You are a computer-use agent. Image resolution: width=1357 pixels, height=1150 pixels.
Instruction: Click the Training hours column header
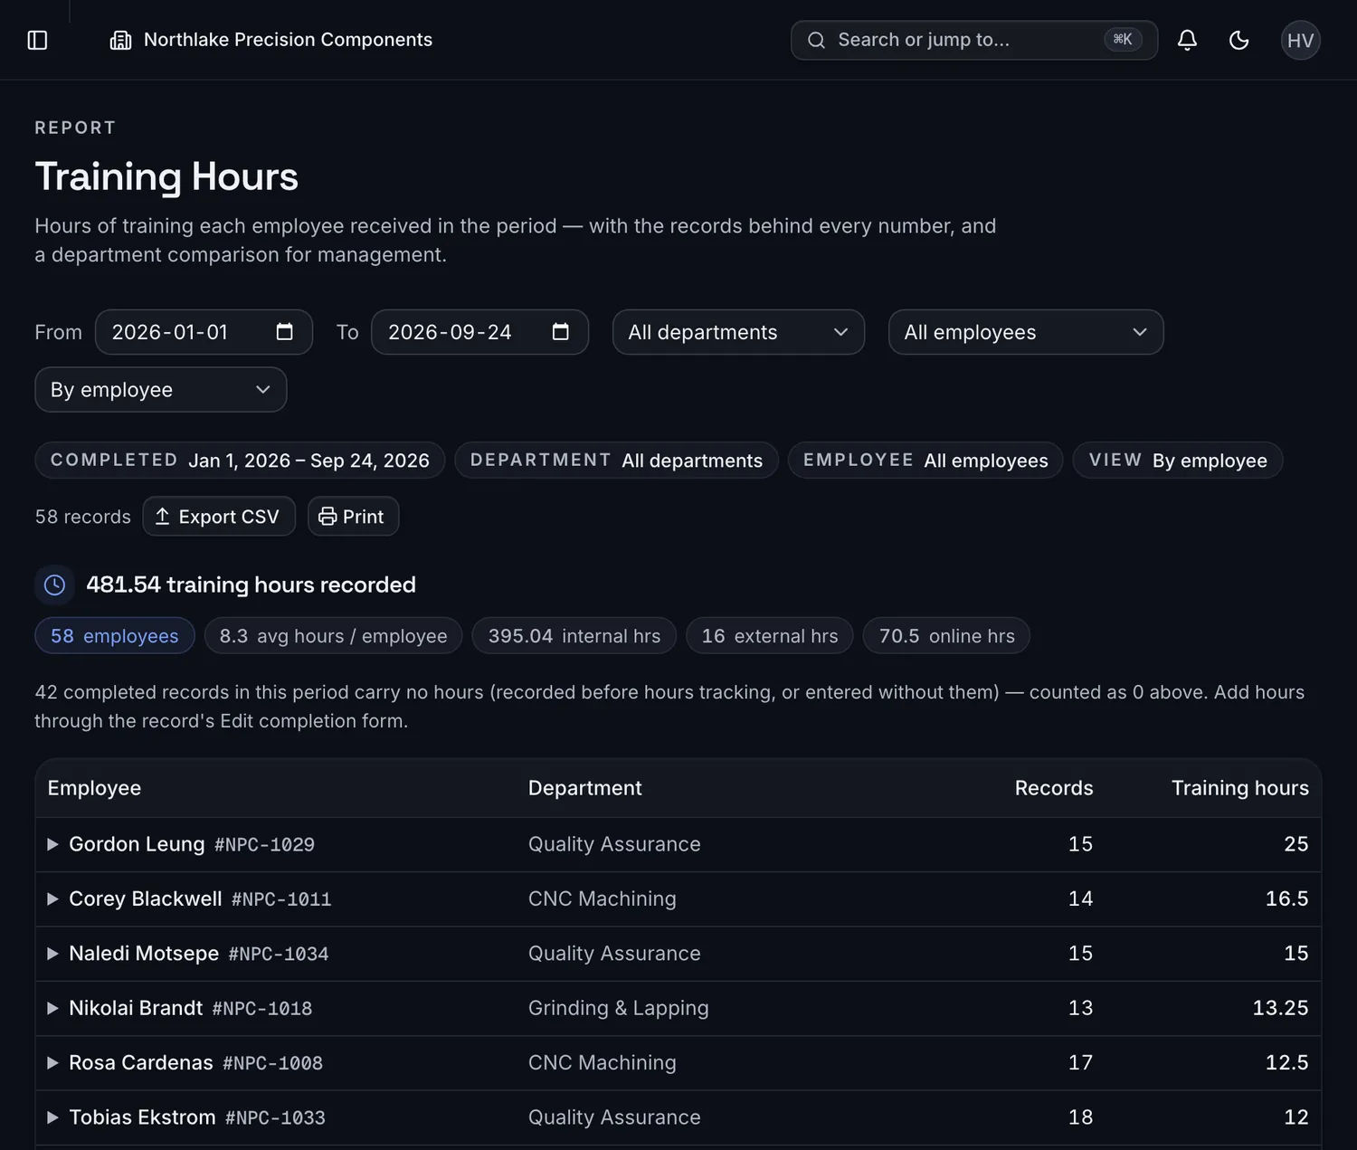(1240, 788)
